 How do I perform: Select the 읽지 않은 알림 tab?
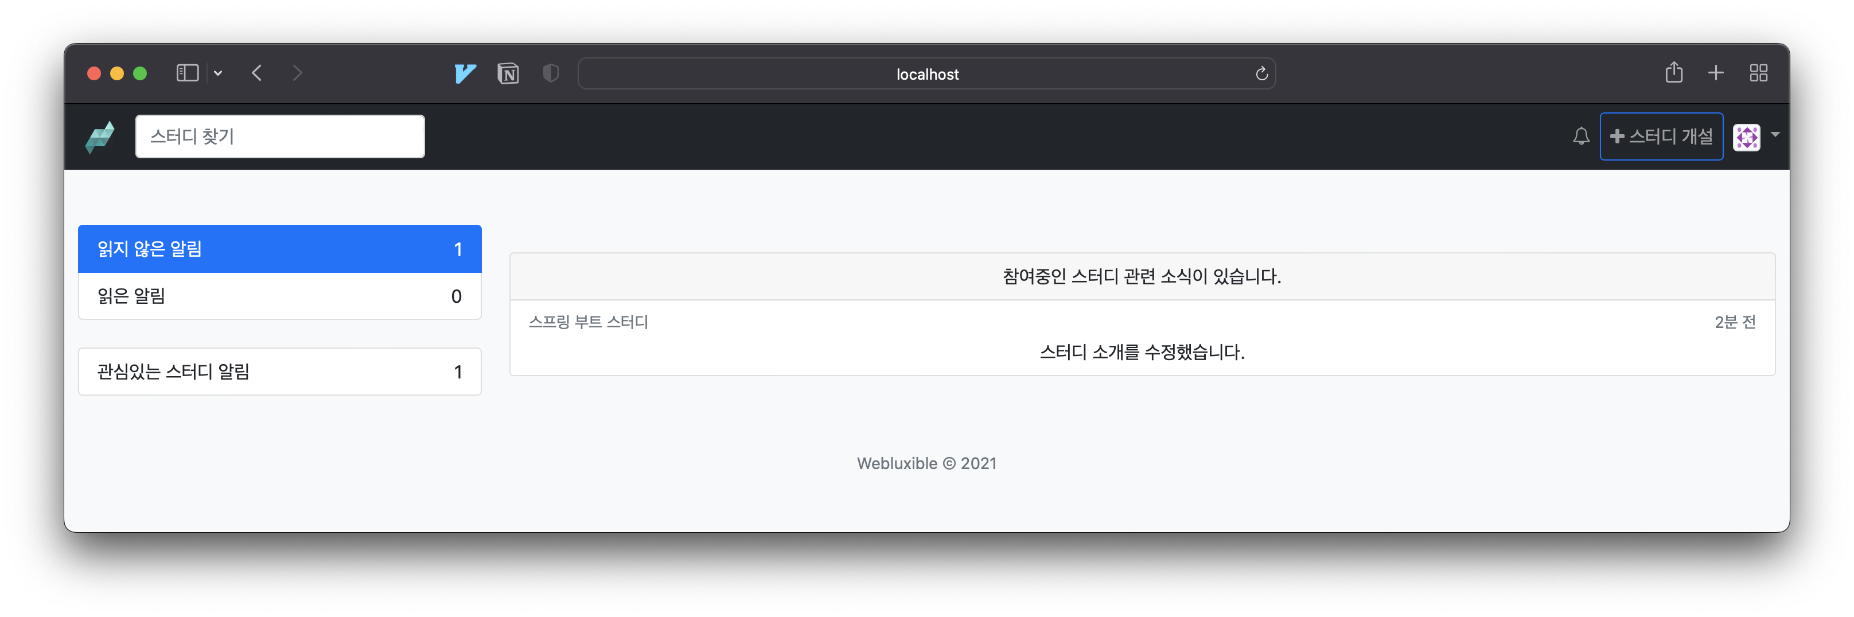[279, 249]
